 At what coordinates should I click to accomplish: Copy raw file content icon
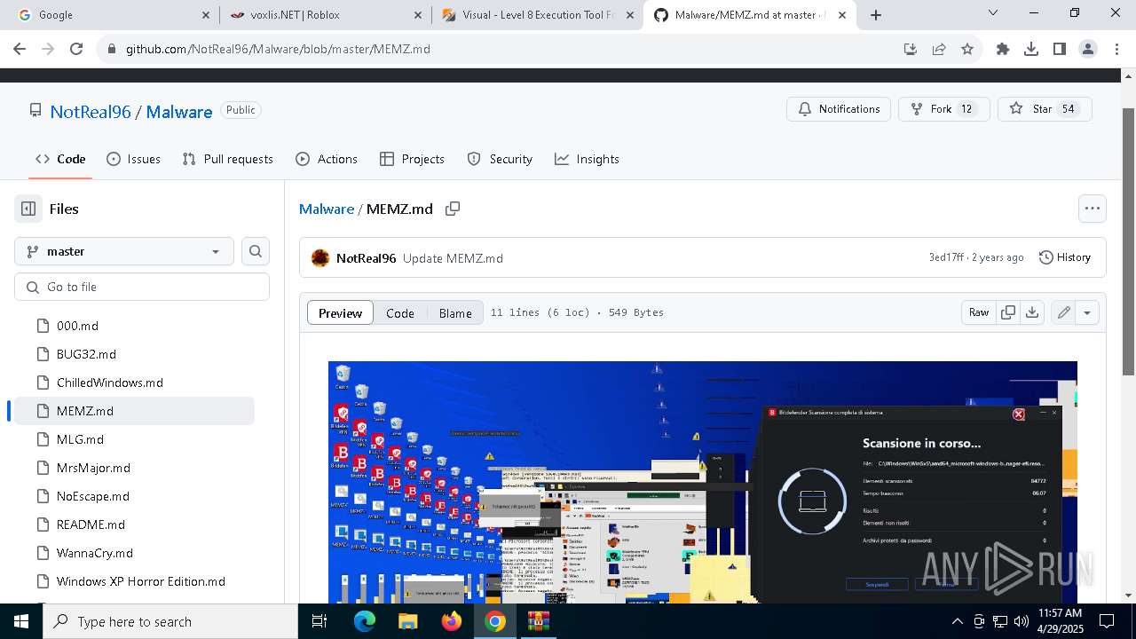(x=1008, y=312)
